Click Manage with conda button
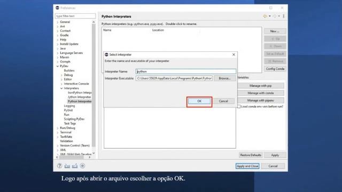 point(261,93)
